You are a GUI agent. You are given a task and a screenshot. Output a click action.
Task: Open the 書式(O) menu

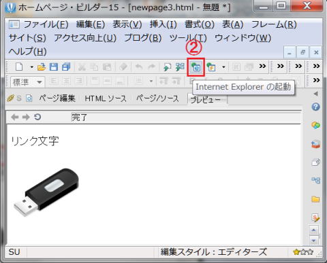point(200,24)
